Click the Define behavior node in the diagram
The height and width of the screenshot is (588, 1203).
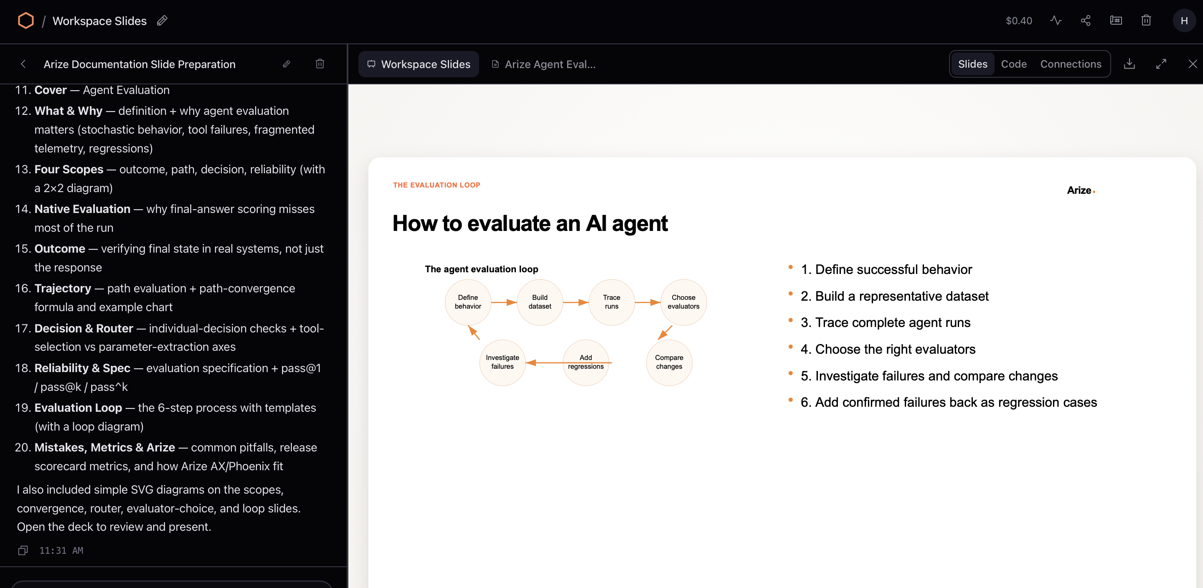468,302
